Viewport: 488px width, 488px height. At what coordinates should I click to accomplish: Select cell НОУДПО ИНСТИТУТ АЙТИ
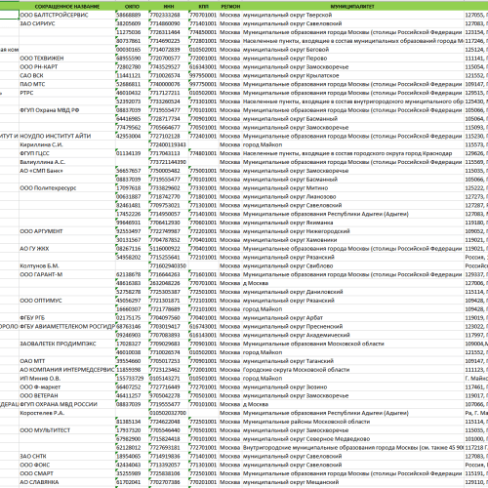pyautogui.click(x=67, y=136)
